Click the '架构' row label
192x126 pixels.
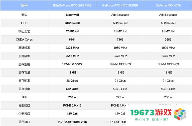(x=24, y=15)
